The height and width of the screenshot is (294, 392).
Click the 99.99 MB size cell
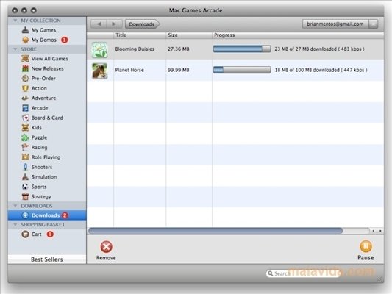(x=179, y=70)
